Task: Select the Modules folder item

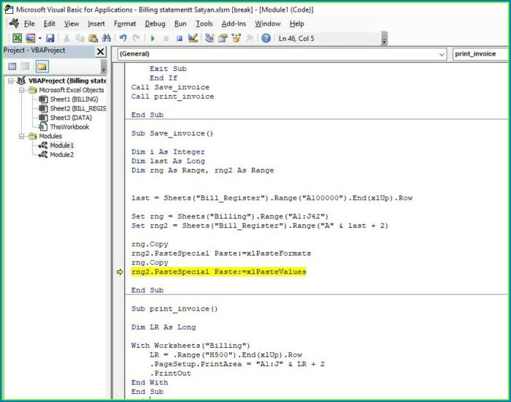Action: tap(50, 136)
